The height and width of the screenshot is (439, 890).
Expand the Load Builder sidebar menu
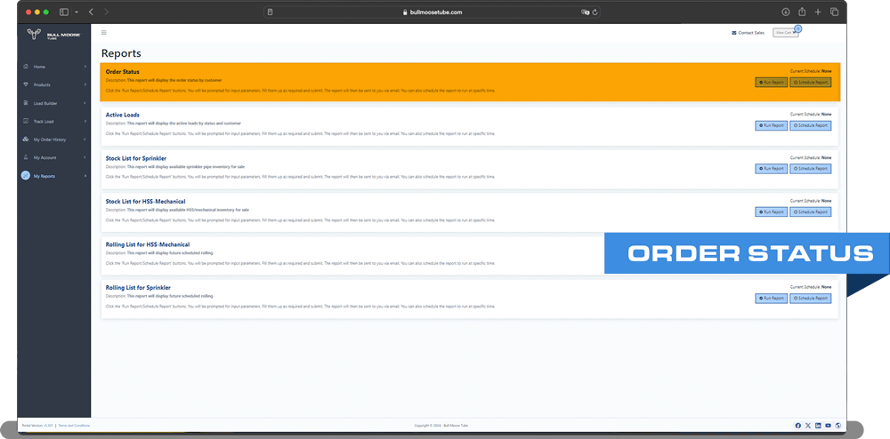(x=54, y=103)
